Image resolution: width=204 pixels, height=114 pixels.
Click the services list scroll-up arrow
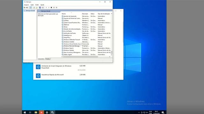112,14
